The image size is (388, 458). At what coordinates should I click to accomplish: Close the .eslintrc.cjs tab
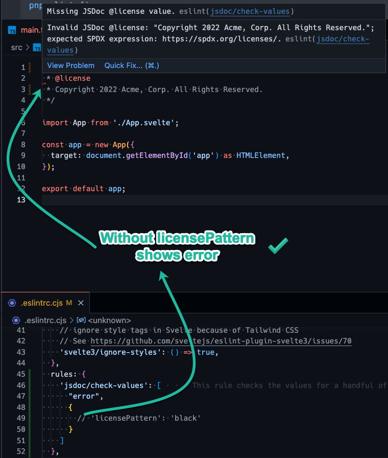(x=81, y=303)
